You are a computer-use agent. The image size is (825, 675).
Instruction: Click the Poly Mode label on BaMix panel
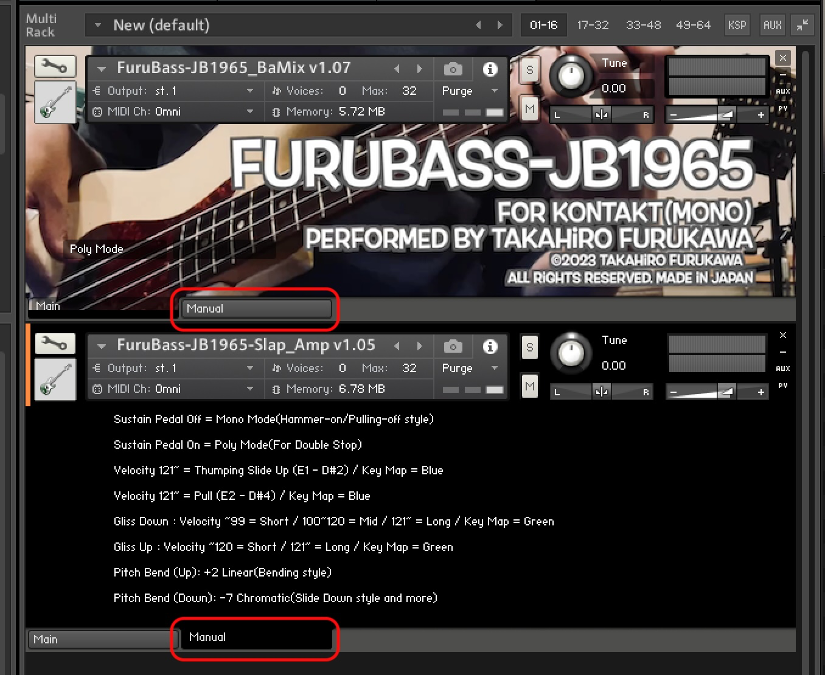(96, 249)
